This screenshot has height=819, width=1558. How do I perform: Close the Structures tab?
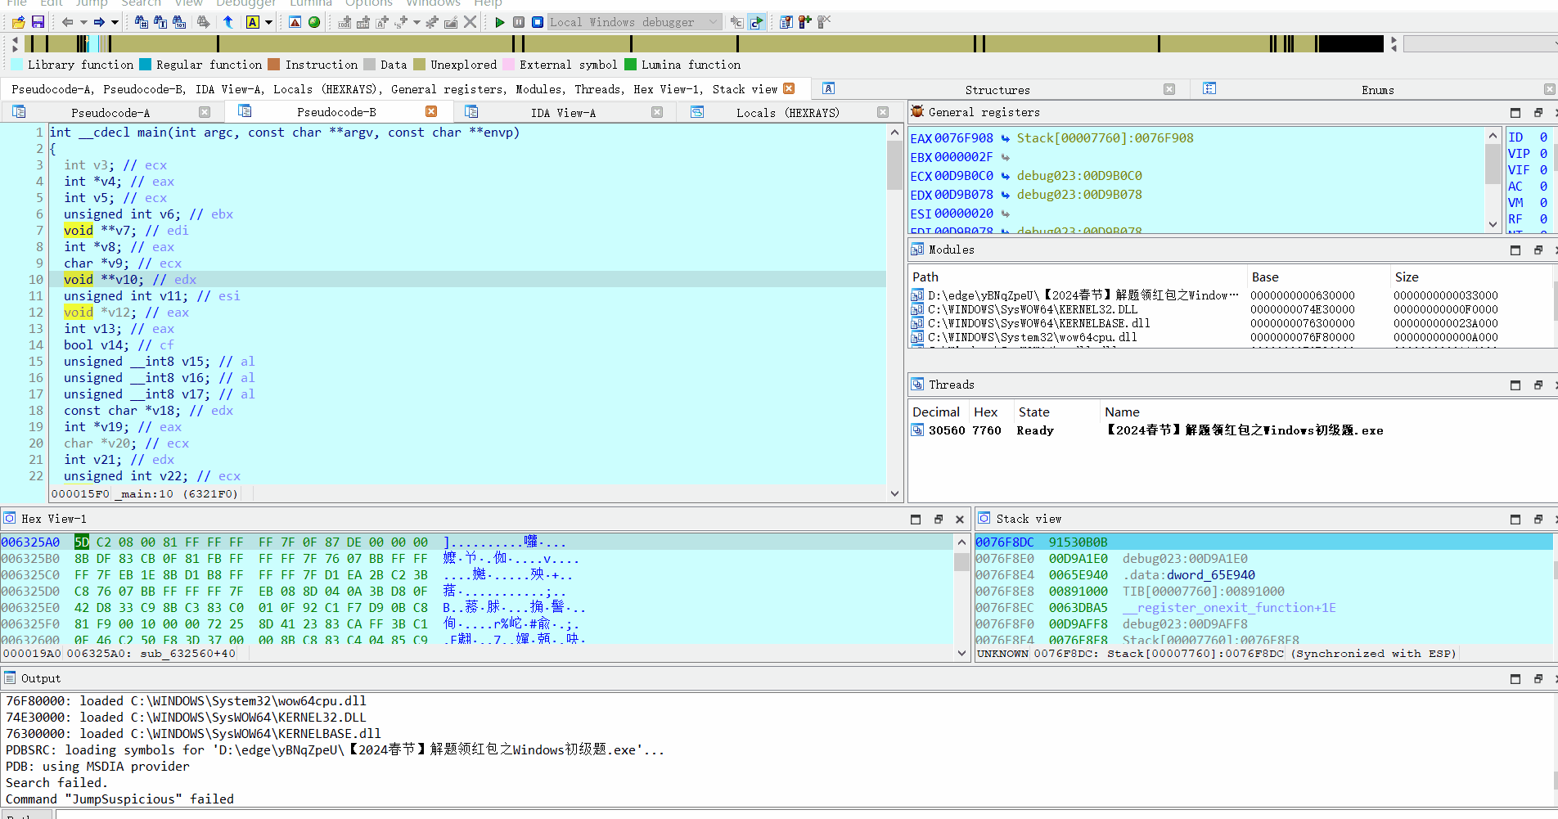click(1169, 89)
